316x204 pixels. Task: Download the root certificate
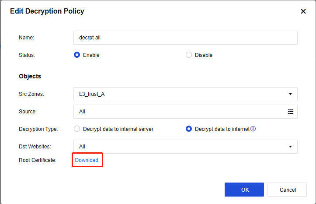tap(87, 160)
